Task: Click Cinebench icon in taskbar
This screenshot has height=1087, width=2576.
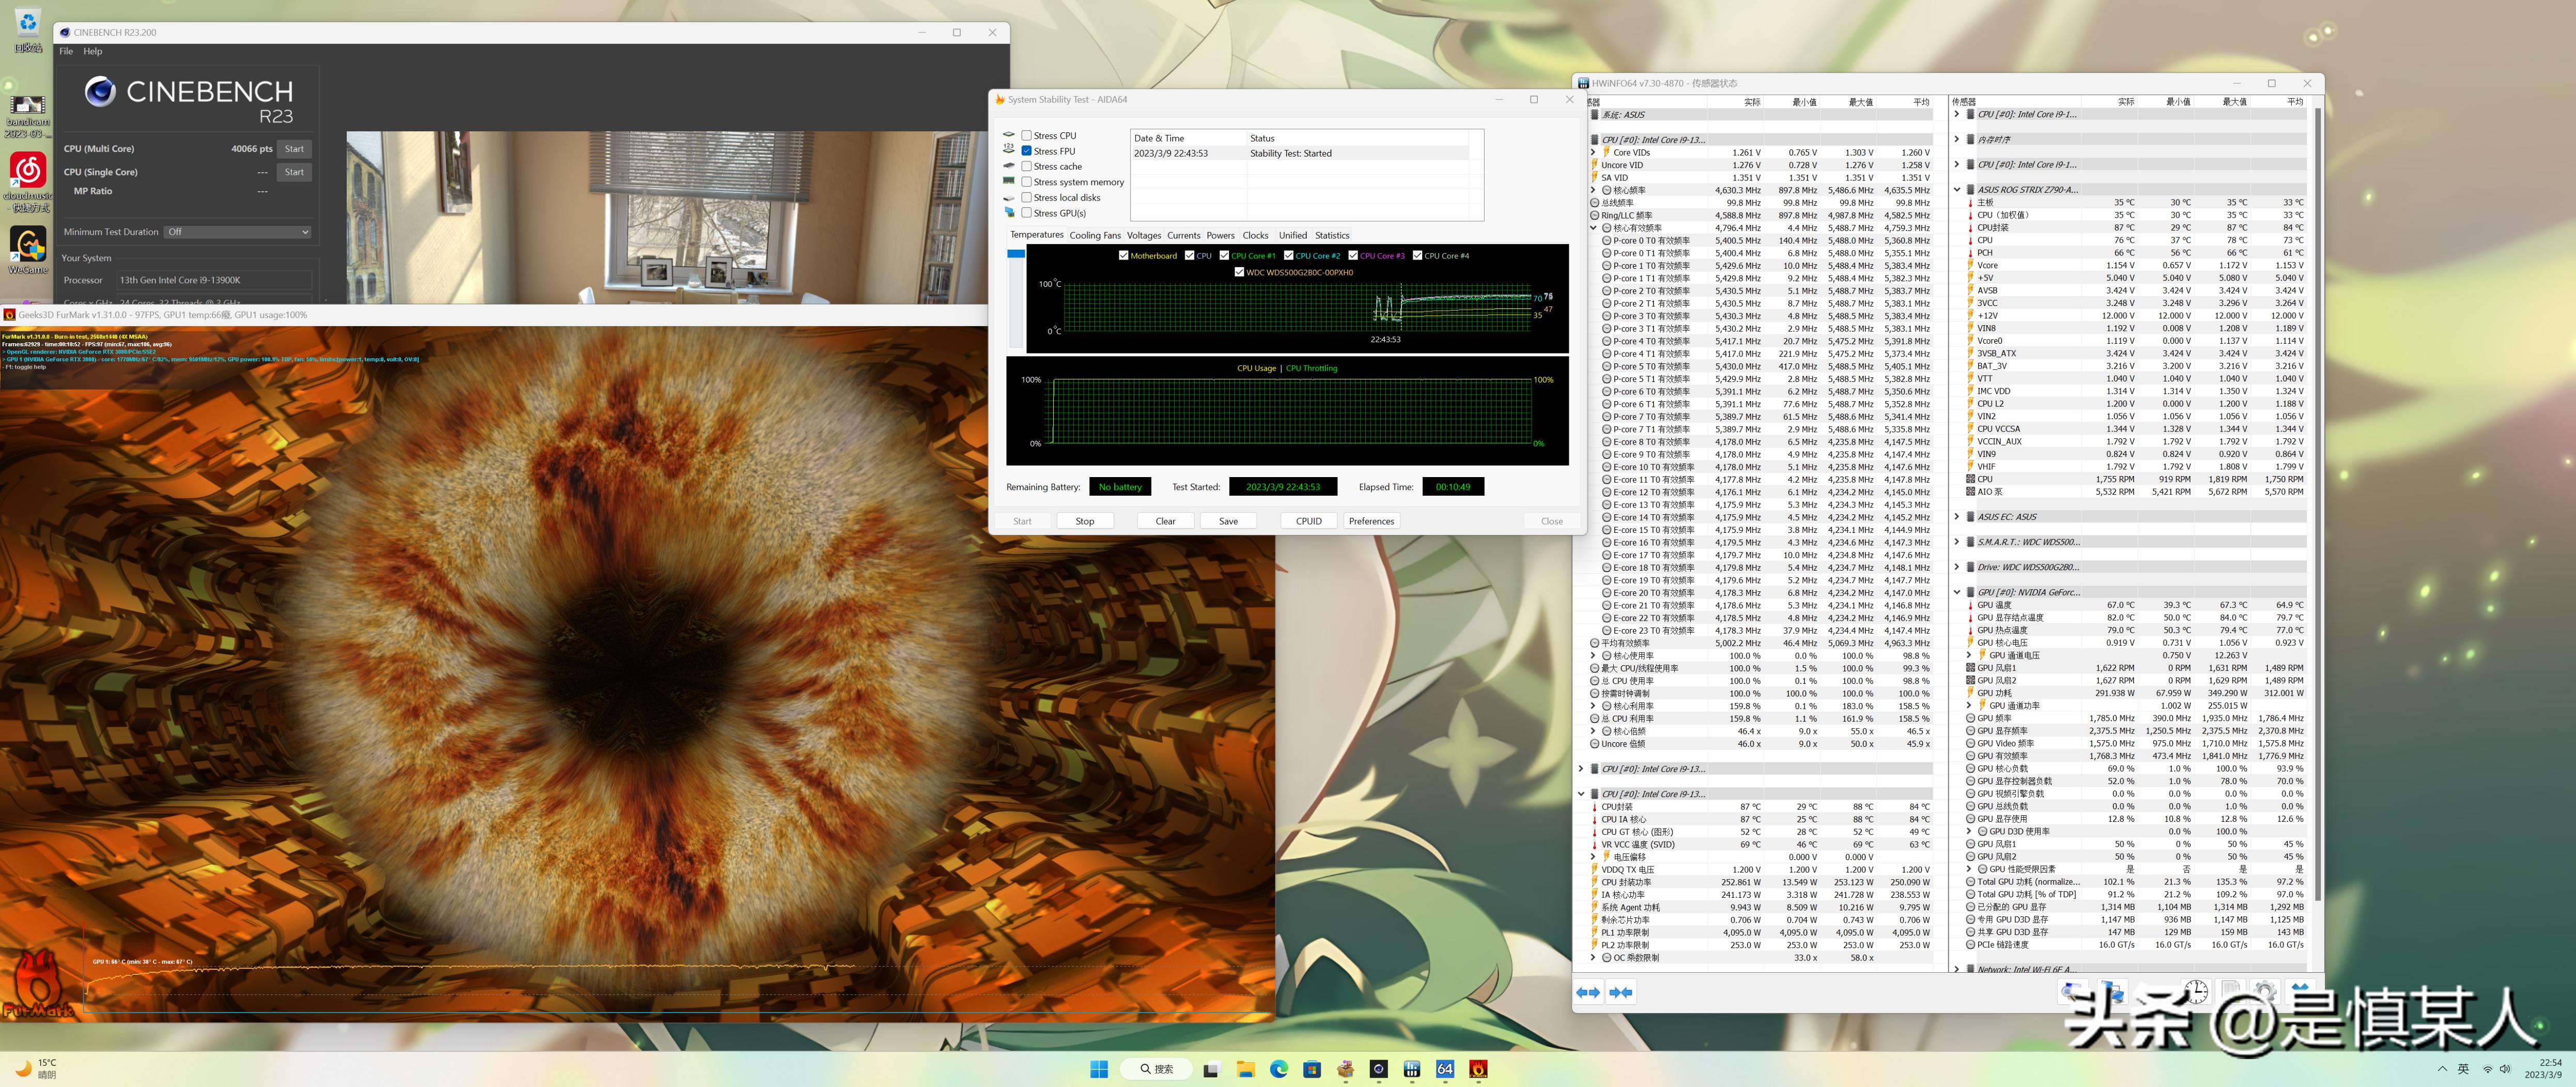Action: [1378, 1069]
